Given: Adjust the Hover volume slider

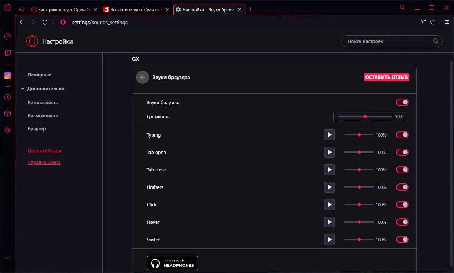Looking at the screenshot, I should pos(359,222).
